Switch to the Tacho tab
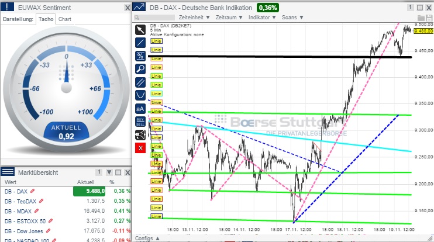The image size is (434, 242). 46,19
